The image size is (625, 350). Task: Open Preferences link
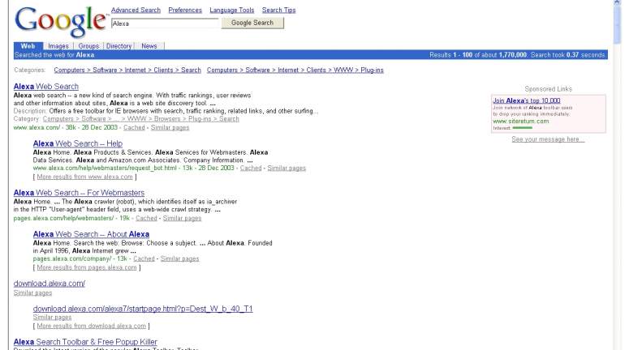point(185,10)
